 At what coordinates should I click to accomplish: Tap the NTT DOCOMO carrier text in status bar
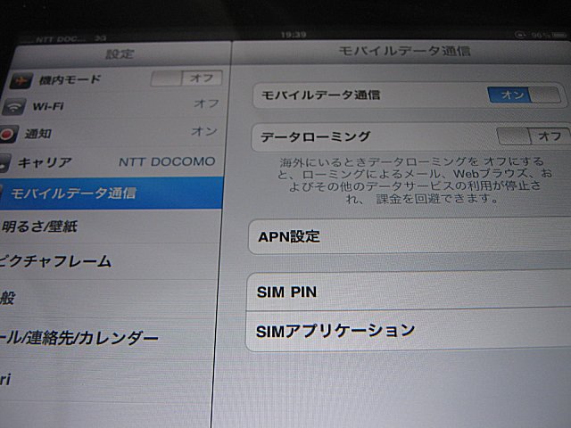tap(60, 39)
